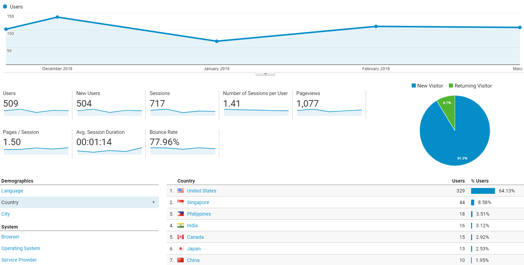Image resolution: width=524 pixels, height=265 pixels.
Task: Click the United States 64.13% bar
Action: point(483,191)
